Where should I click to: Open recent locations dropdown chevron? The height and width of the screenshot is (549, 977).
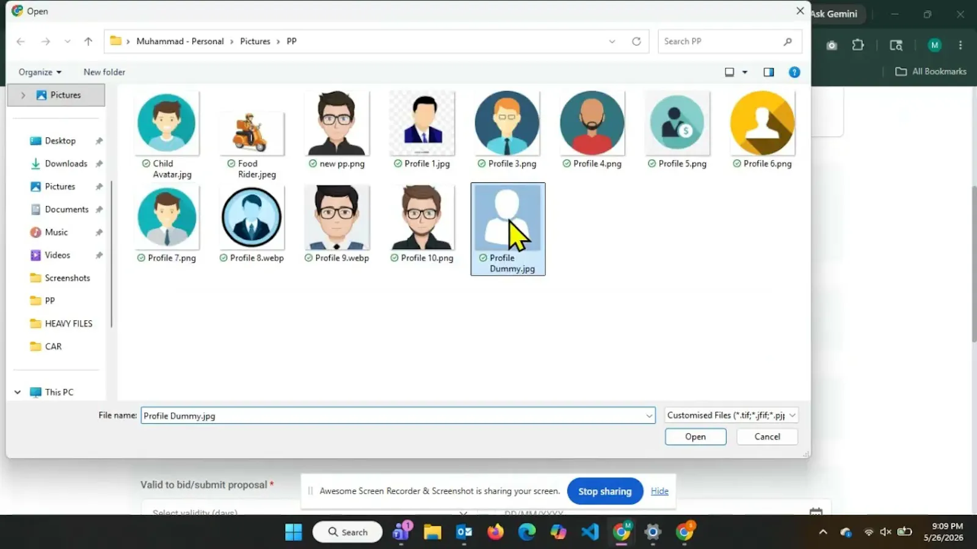[x=67, y=41]
